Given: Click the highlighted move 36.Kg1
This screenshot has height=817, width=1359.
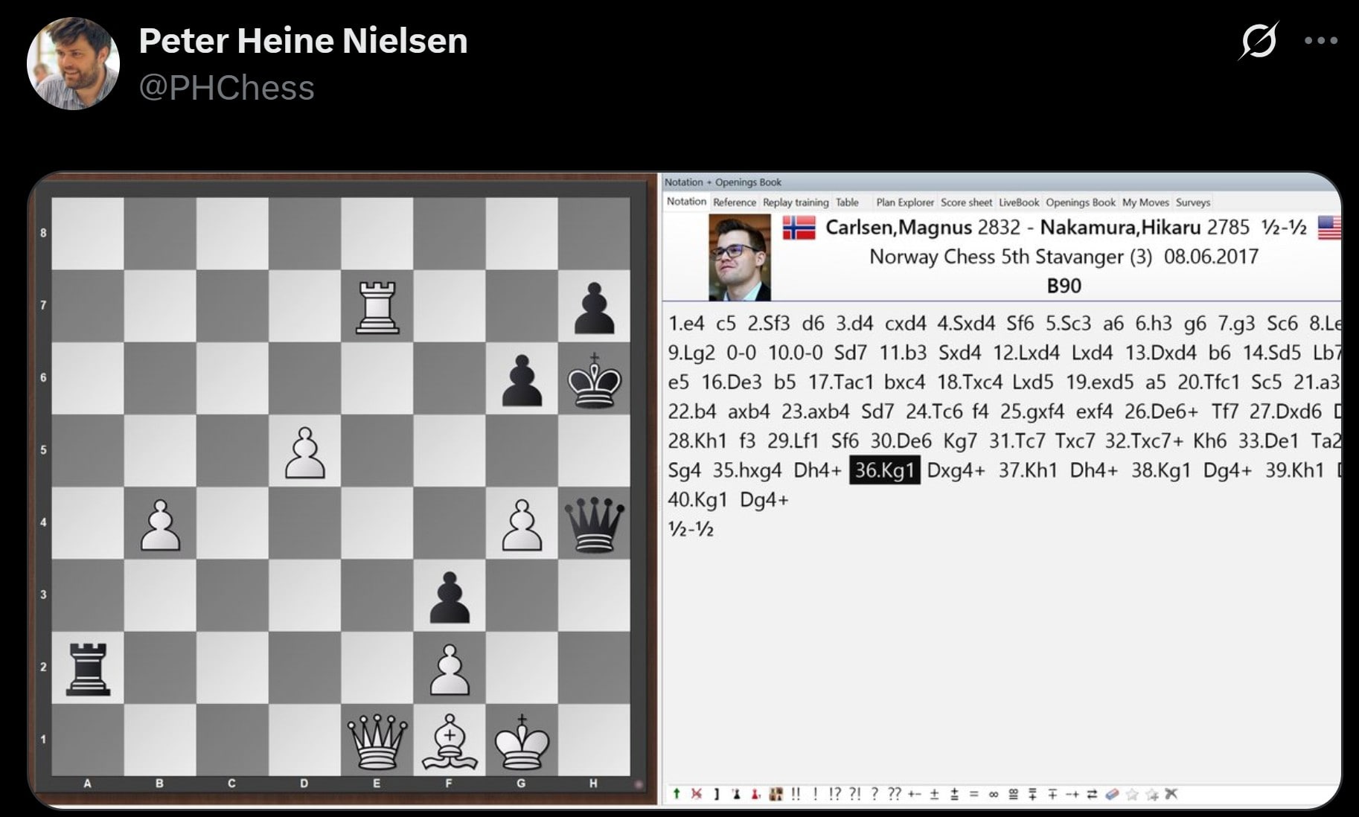Looking at the screenshot, I should click(884, 470).
